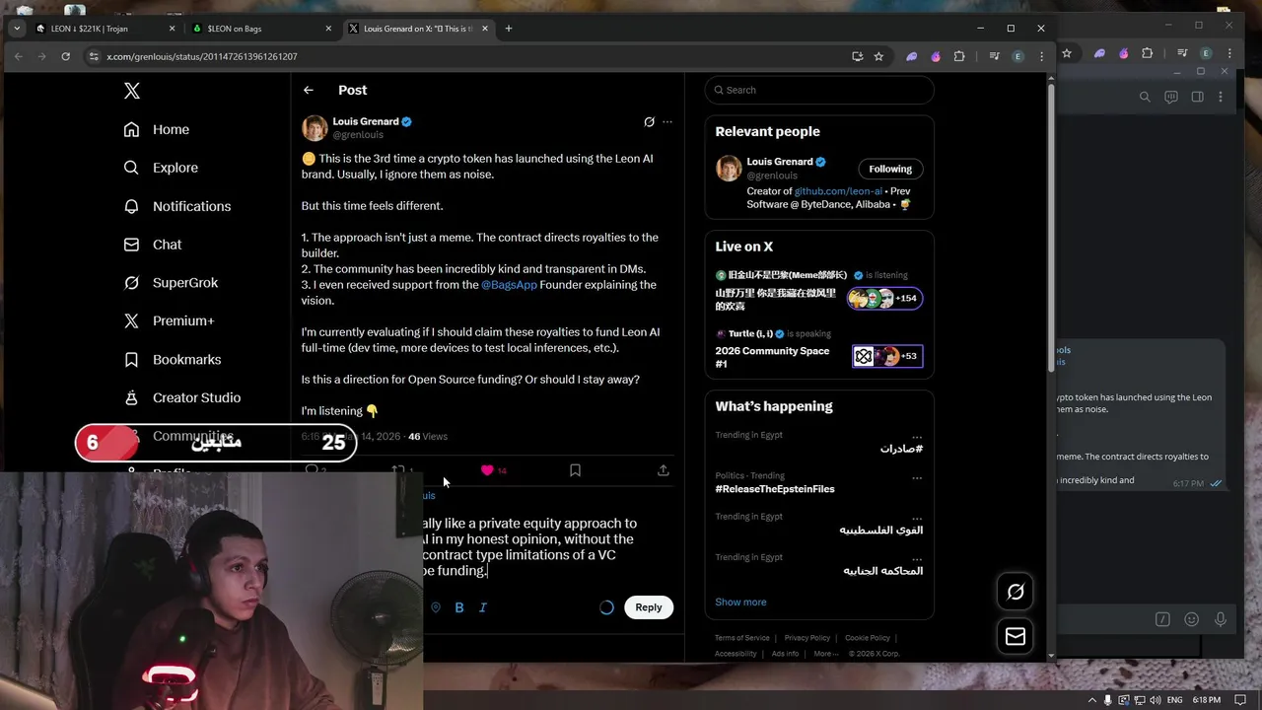
Task: Open the tab search dropdown arrow
Action: 17,29
